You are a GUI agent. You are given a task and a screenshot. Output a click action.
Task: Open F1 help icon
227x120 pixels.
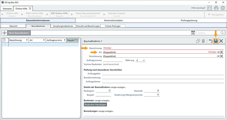[209, 8]
